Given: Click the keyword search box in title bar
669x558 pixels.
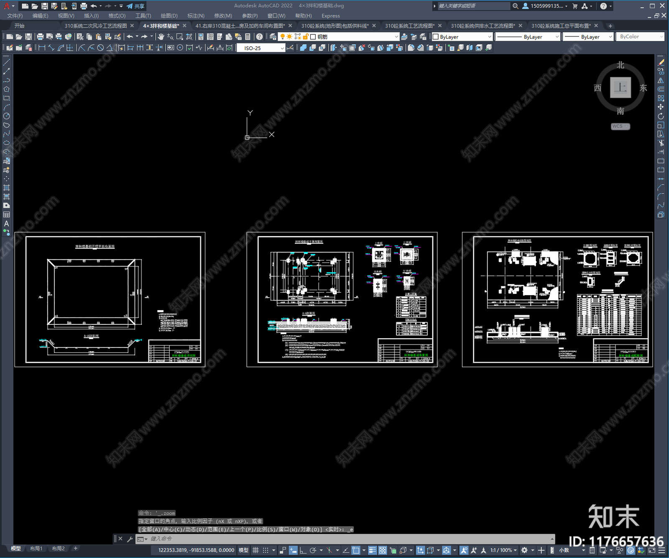Looking at the screenshot, I should [473, 6].
